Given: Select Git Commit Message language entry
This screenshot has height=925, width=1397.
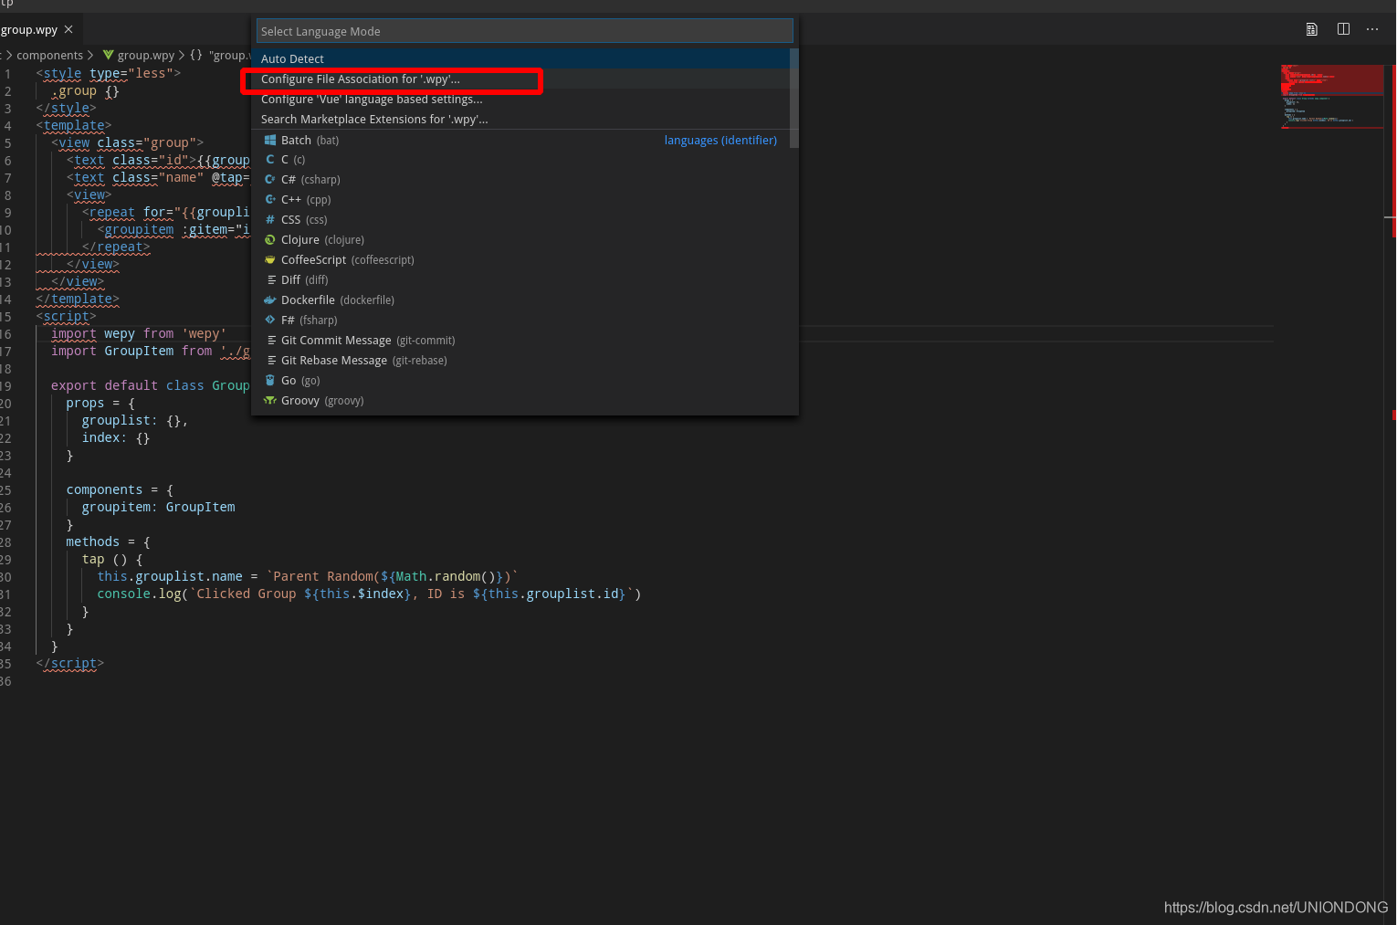Looking at the screenshot, I should [520, 341].
